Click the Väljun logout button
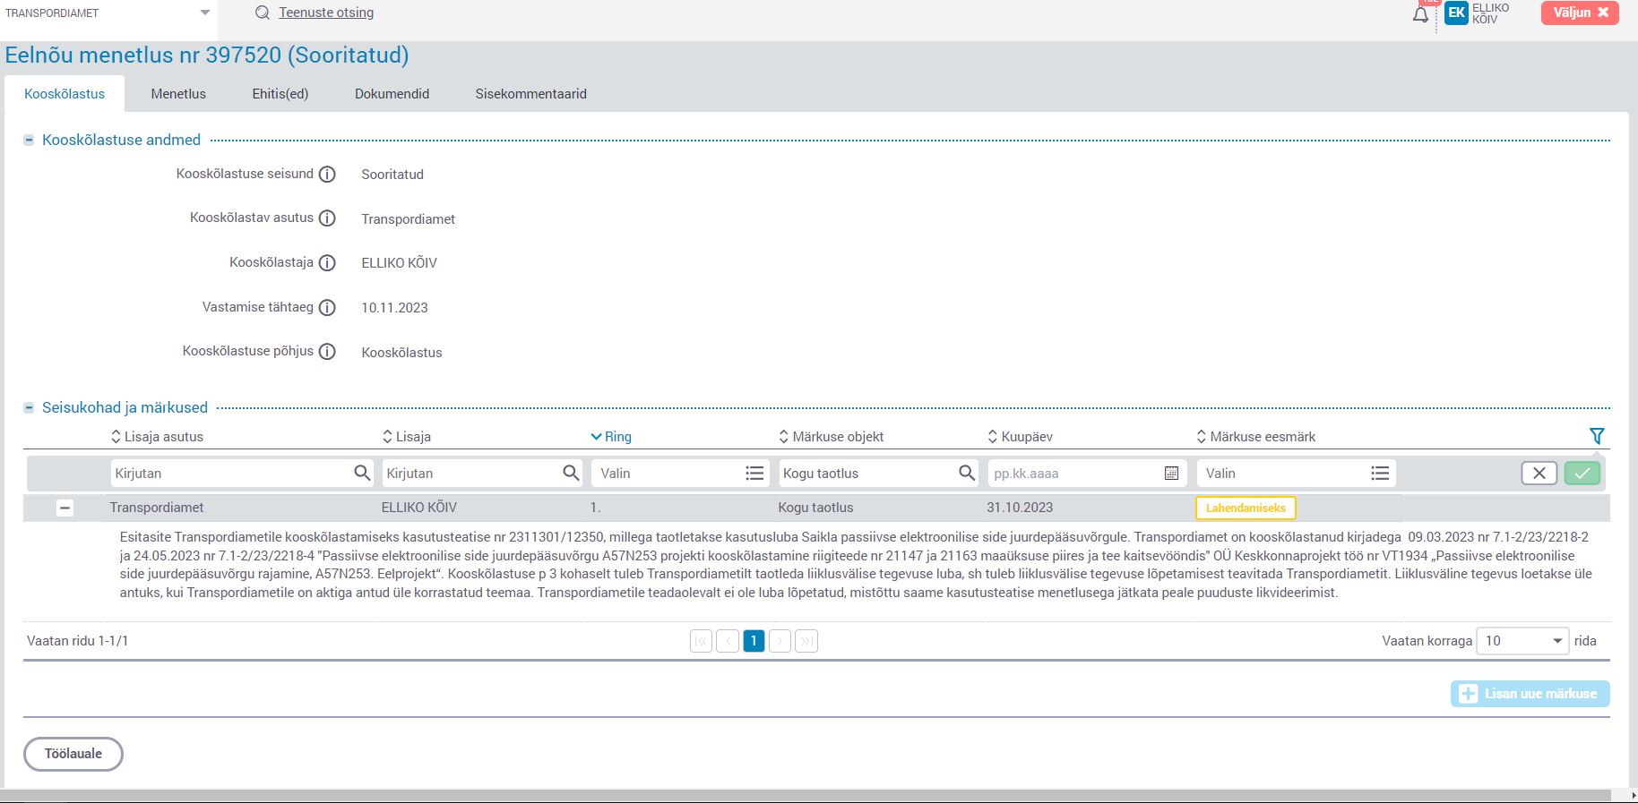Image resolution: width=1638 pixels, height=803 pixels. coord(1580,13)
